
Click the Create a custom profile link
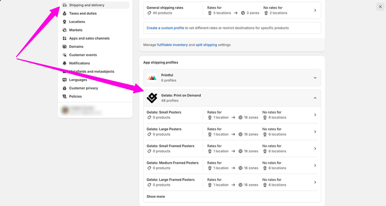click(x=165, y=28)
